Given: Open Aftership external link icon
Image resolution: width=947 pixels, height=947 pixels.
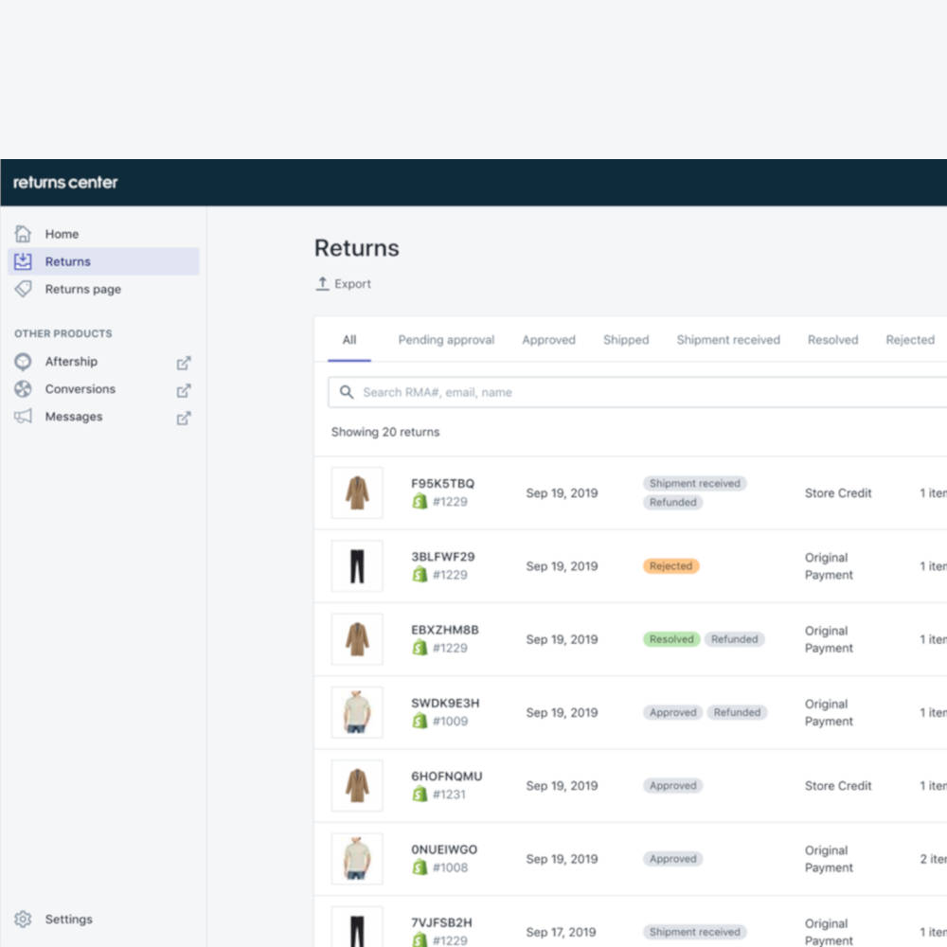Looking at the screenshot, I should [x=184, y=362].
